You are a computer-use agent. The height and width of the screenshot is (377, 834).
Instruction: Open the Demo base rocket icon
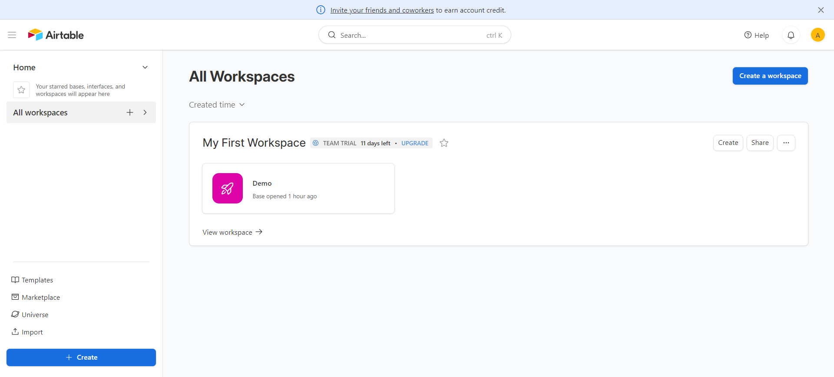coord(228,188)
